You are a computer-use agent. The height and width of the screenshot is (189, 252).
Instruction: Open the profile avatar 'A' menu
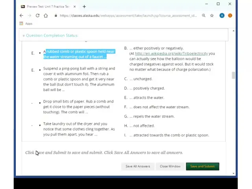pos(222,16)
